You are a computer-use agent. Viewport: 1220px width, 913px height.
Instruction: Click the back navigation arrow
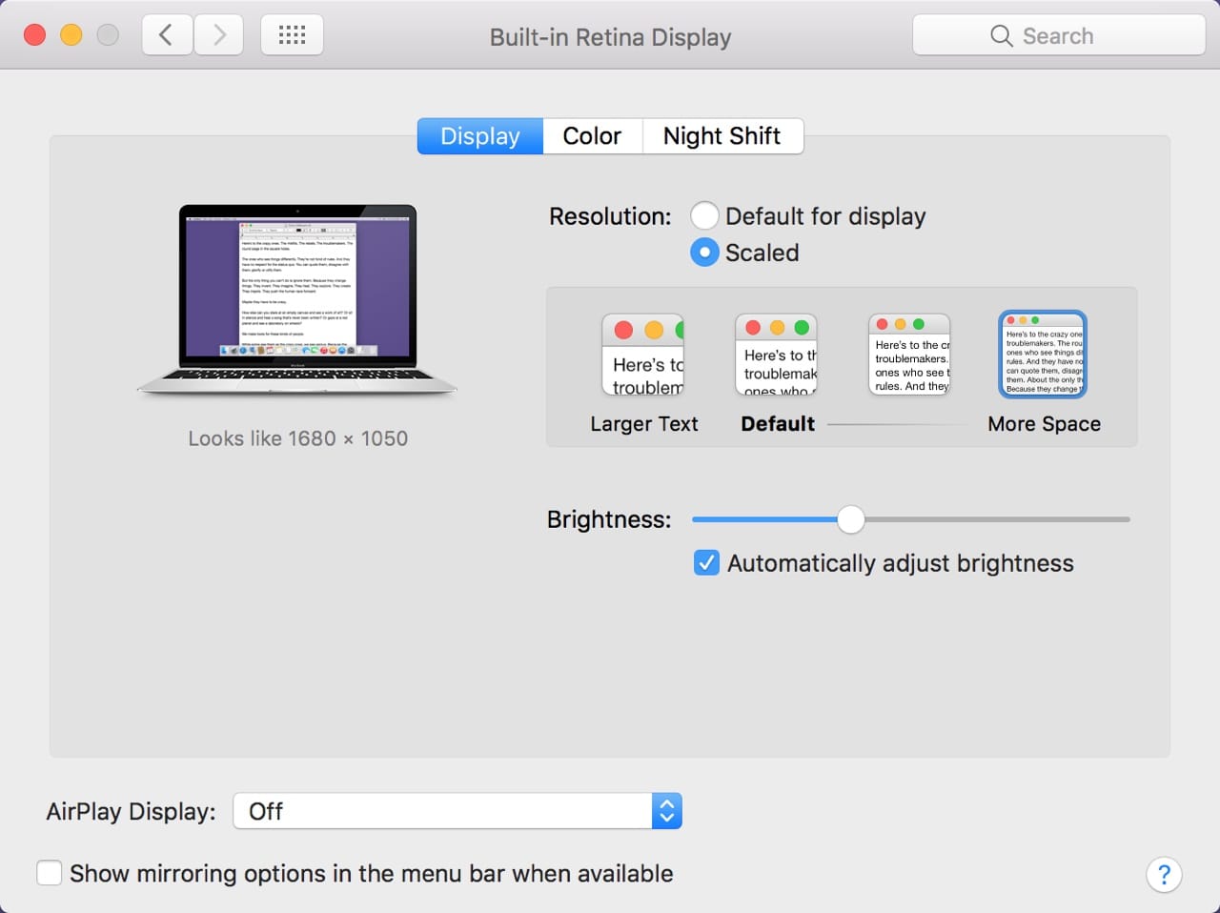pos(167,36)
